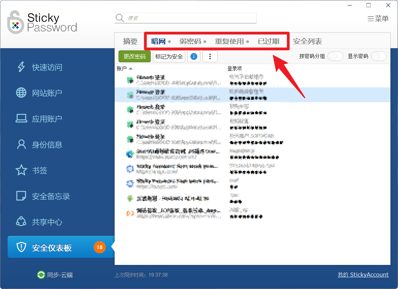Click the green 更改密码 button
This screenshot has width=398, height=289.
[135, 56]
